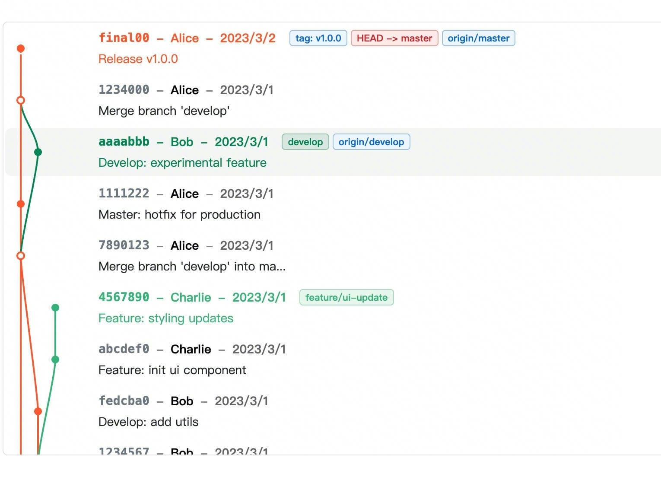
Task: Click the commit hash 4567890
Action: pos(124,297)
